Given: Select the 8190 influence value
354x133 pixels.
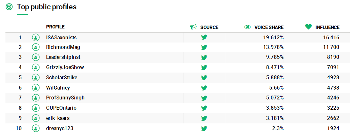Looking at the screenshot, I should 333,57.
